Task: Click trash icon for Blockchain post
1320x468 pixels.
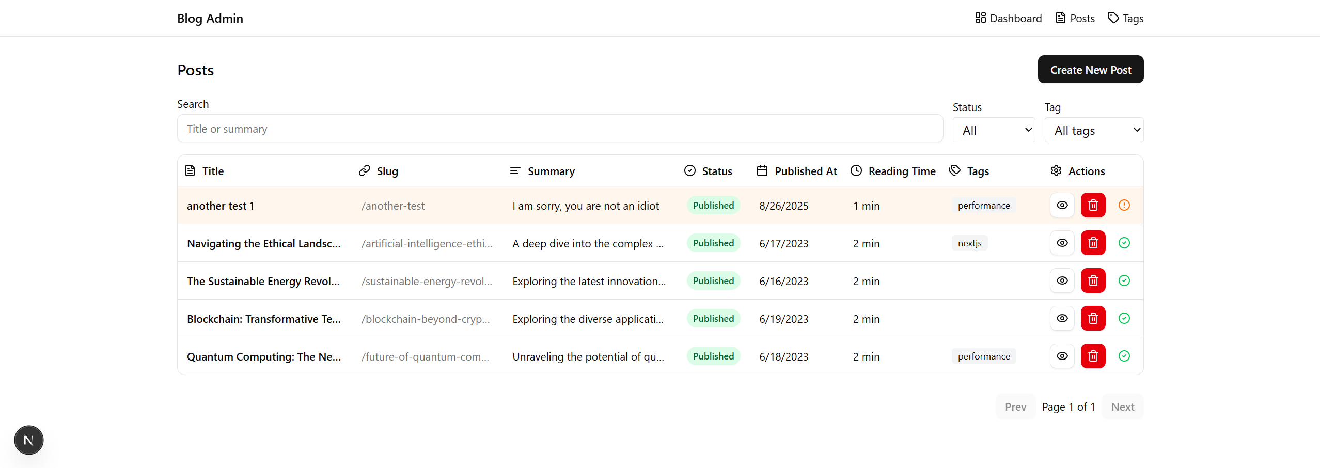Action: coord(1093,318)
